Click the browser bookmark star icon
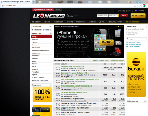This screenshot has width=148, height=116. pyautogui.click(x=135, y=6)
